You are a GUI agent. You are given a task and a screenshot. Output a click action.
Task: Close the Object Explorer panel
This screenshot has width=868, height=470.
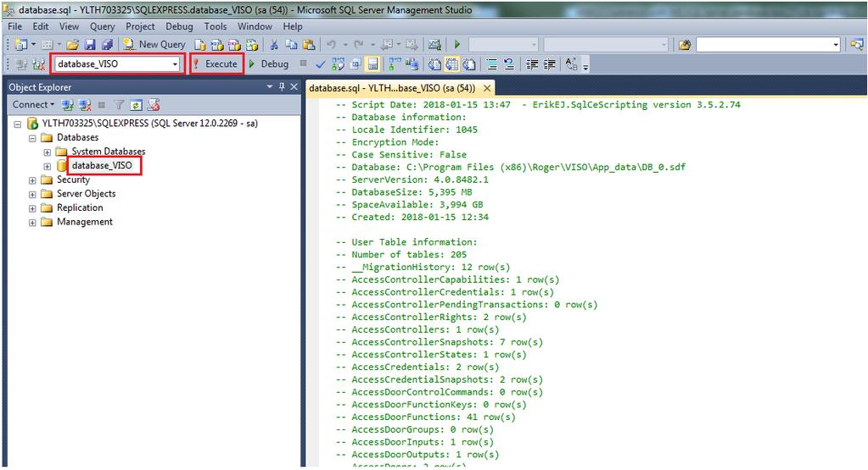click(x=294, y=86)
